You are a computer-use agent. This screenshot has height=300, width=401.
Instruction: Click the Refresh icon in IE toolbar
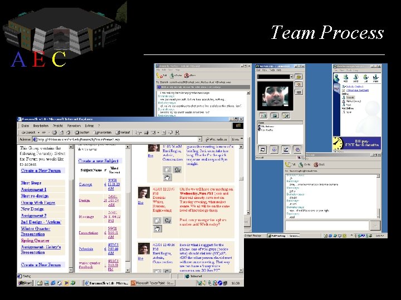(61, 133)
